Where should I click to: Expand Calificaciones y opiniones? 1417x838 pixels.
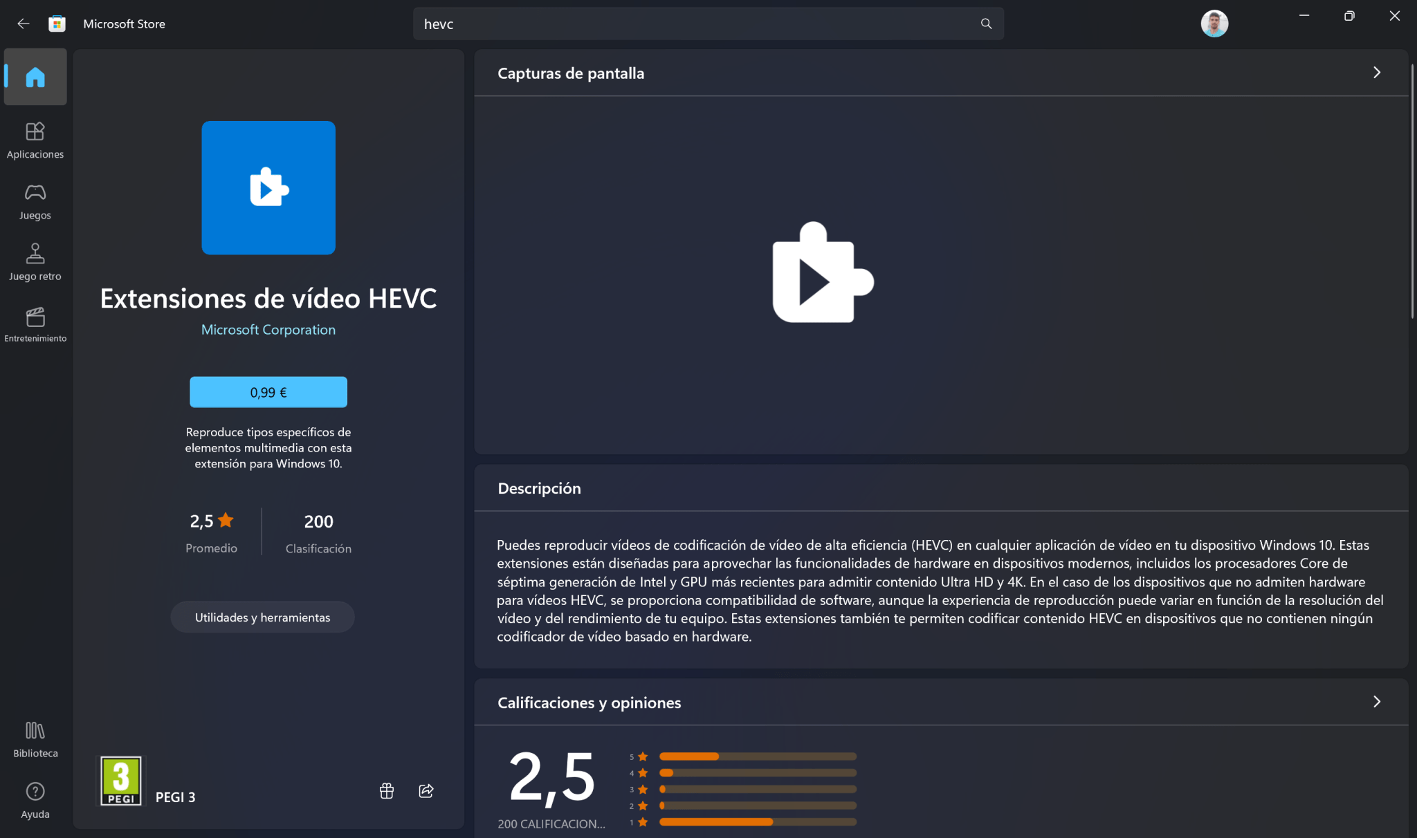pyautogui.click(x=1377, y=702)
